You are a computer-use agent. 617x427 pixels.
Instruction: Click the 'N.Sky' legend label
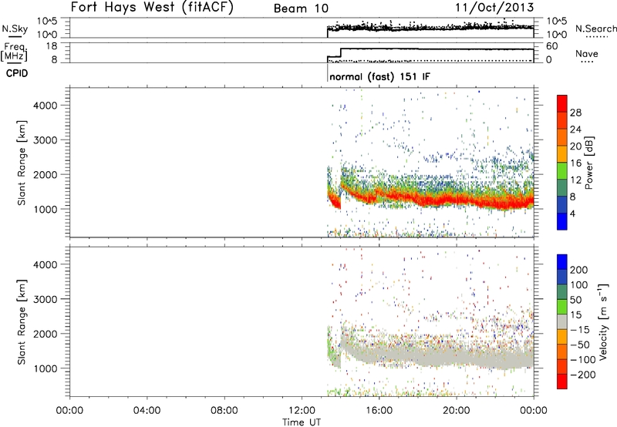[15, 29]
